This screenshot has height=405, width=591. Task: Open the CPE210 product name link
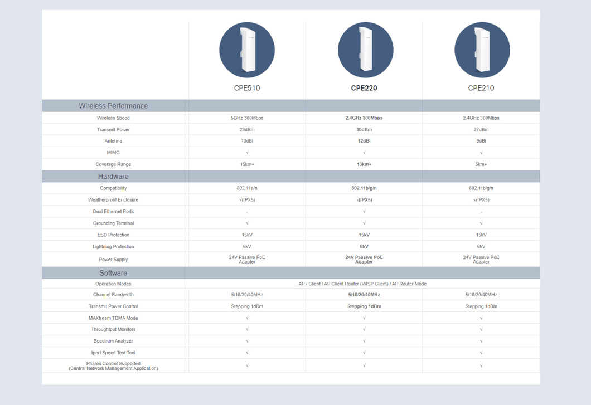(481, 88)
